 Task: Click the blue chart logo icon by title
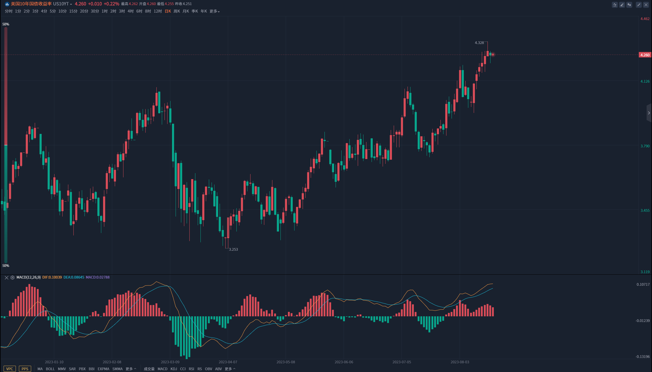click(x=7, y=4)
